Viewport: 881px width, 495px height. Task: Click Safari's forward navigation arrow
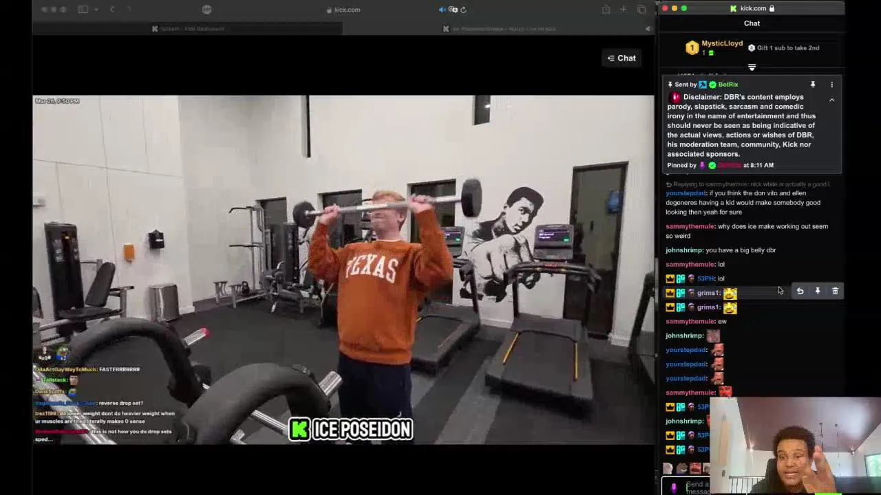pos(129,10)
